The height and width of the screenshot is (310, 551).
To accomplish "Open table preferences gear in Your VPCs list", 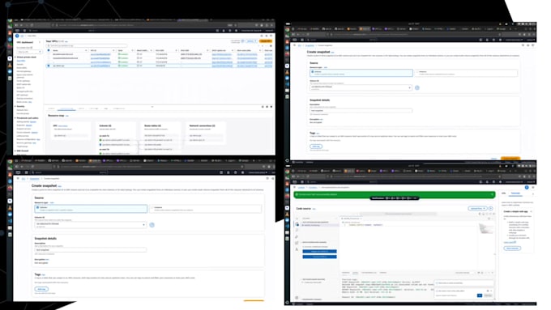I will [271, 45].
